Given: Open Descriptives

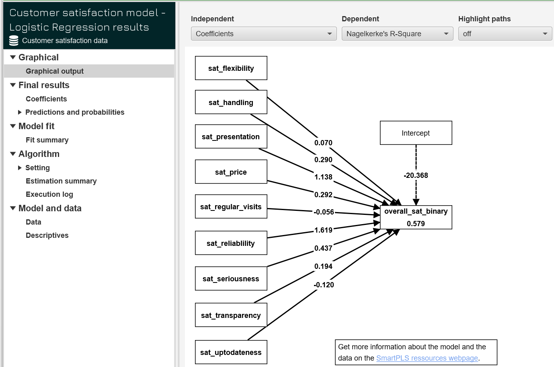Looking at the screenshot, I should pos(47,235).
